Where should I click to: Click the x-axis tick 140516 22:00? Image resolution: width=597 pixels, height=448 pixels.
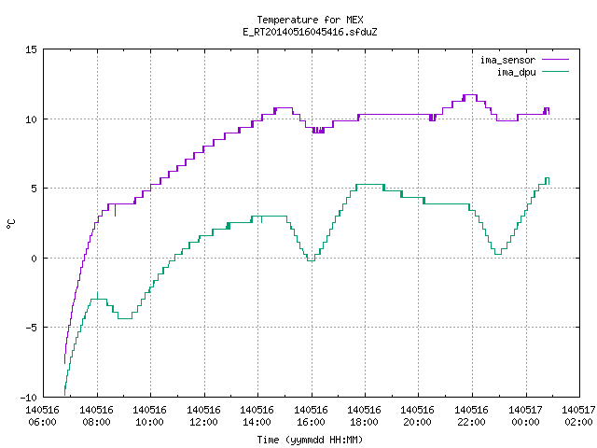[x=472, y=416]
